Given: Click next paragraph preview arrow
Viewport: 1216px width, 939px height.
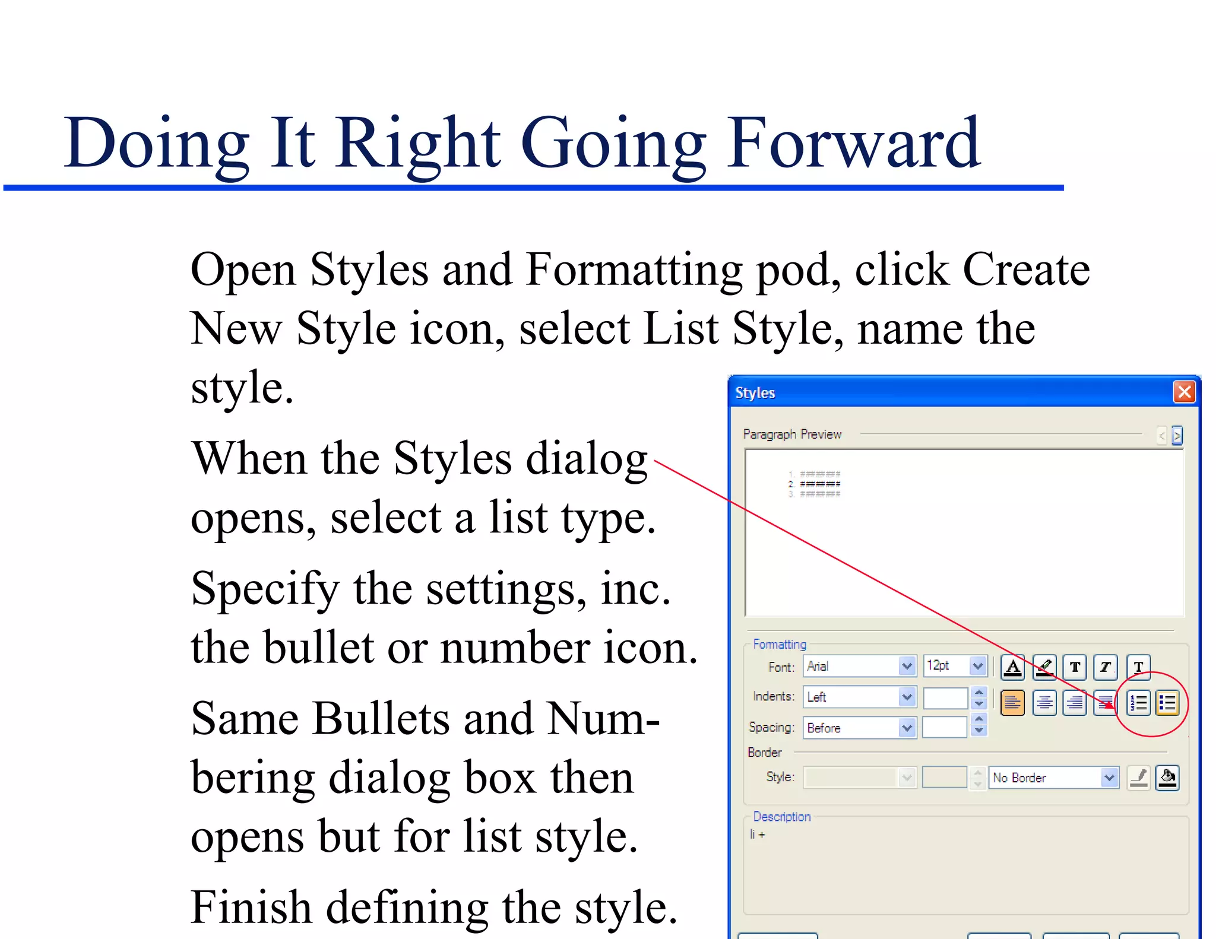Looking at the screenshot, I should click(x=1177, y=436).
